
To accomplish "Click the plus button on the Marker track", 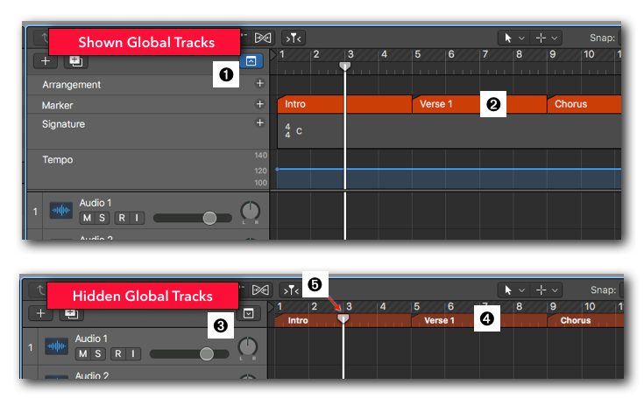I will pos(259,104).
